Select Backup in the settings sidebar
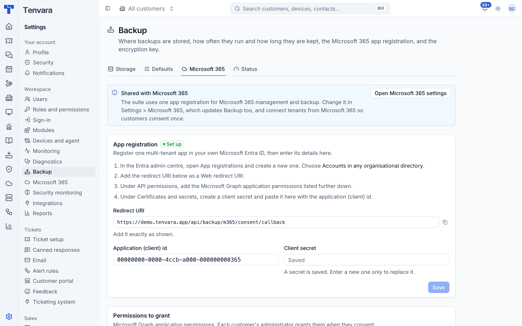 tap(58, 172)
